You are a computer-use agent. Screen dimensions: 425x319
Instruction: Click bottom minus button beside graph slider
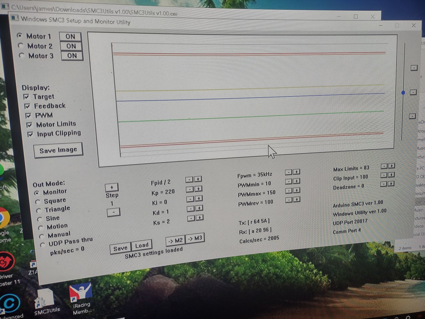pos(412,116)
